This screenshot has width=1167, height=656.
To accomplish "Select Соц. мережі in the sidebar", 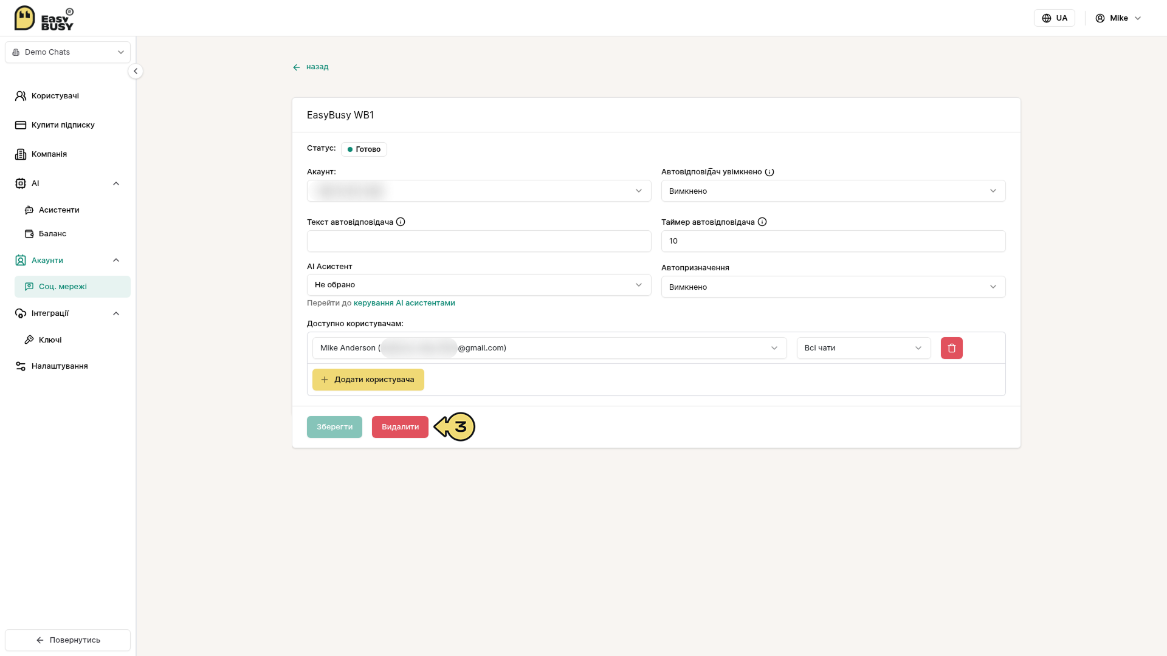I will coord(72,287).
